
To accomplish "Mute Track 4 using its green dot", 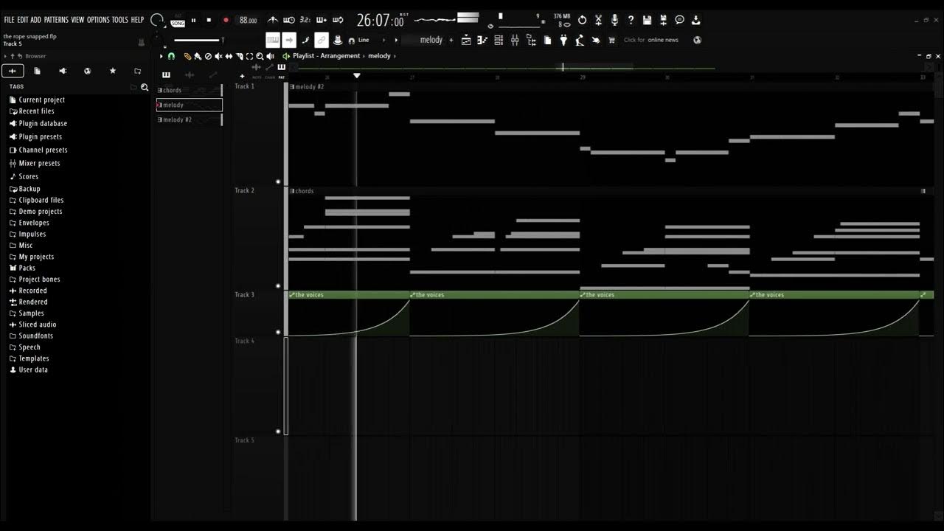I will point(278,431).
